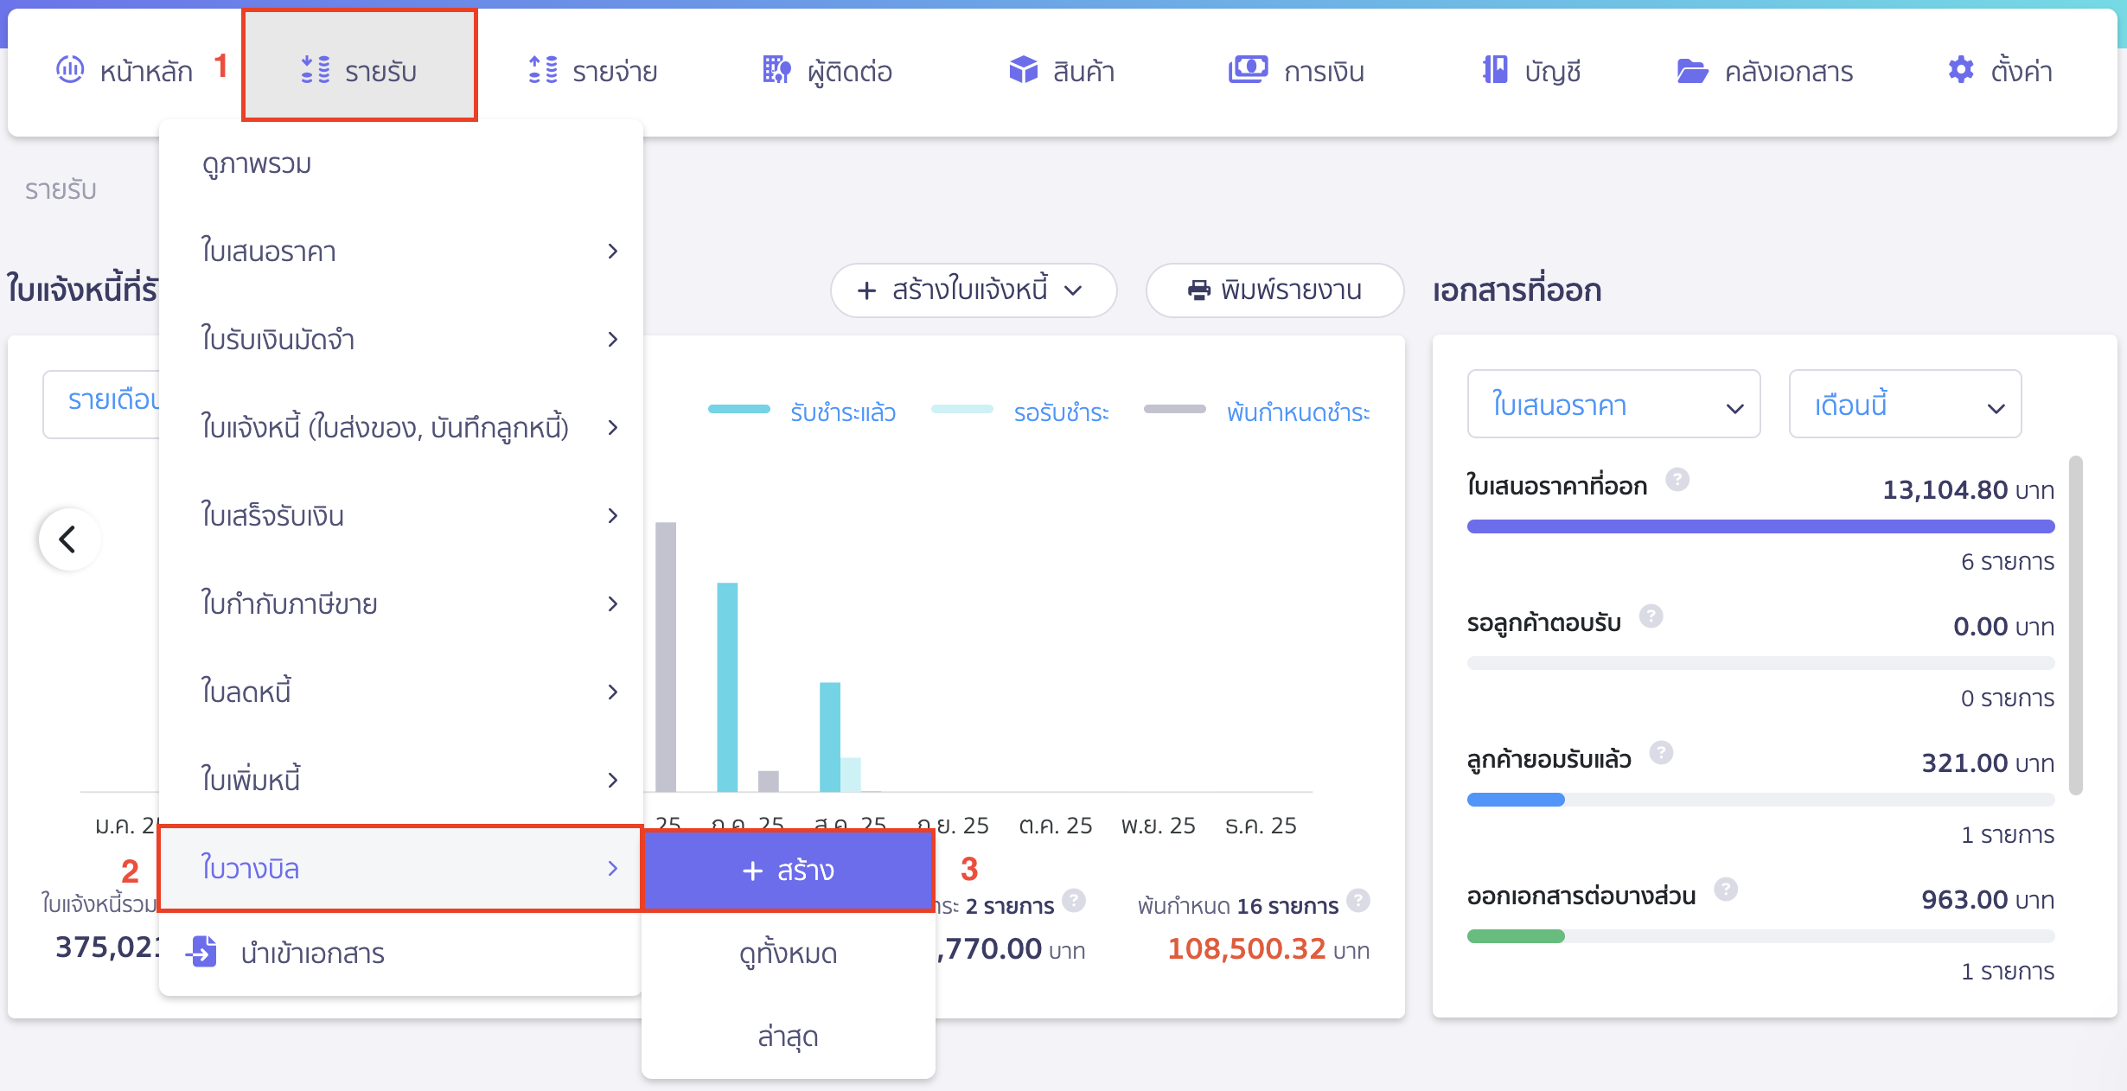The width and height of the screenshot is (2127, 1091).
Task: Click the คลังเอกสาร folder icon
Action: 1693,70
